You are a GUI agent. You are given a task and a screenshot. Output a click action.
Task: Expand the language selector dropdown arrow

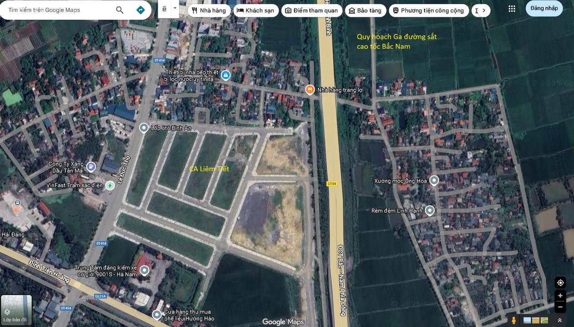coord(175,8)
